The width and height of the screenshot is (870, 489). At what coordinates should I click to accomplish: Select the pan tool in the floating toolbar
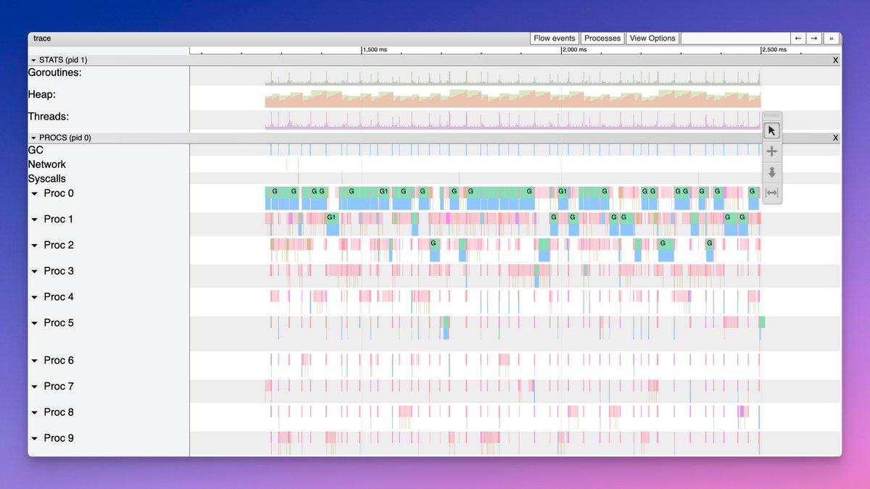click(771, 151)
